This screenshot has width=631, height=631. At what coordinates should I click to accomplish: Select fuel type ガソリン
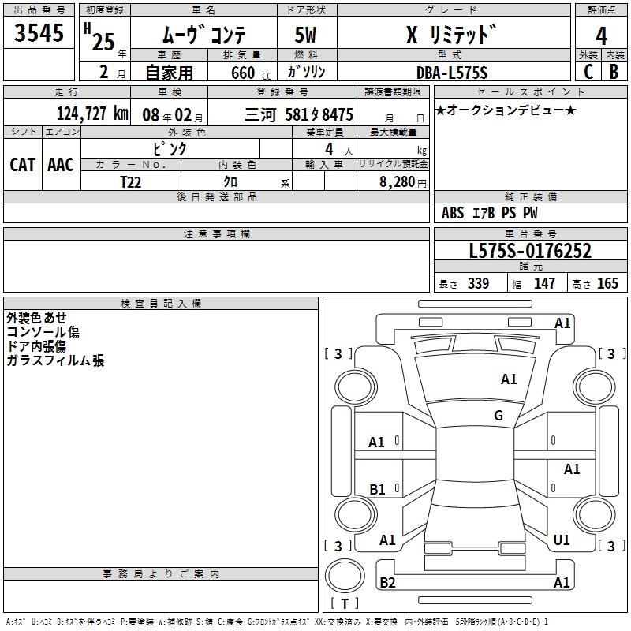coord(306,72)
